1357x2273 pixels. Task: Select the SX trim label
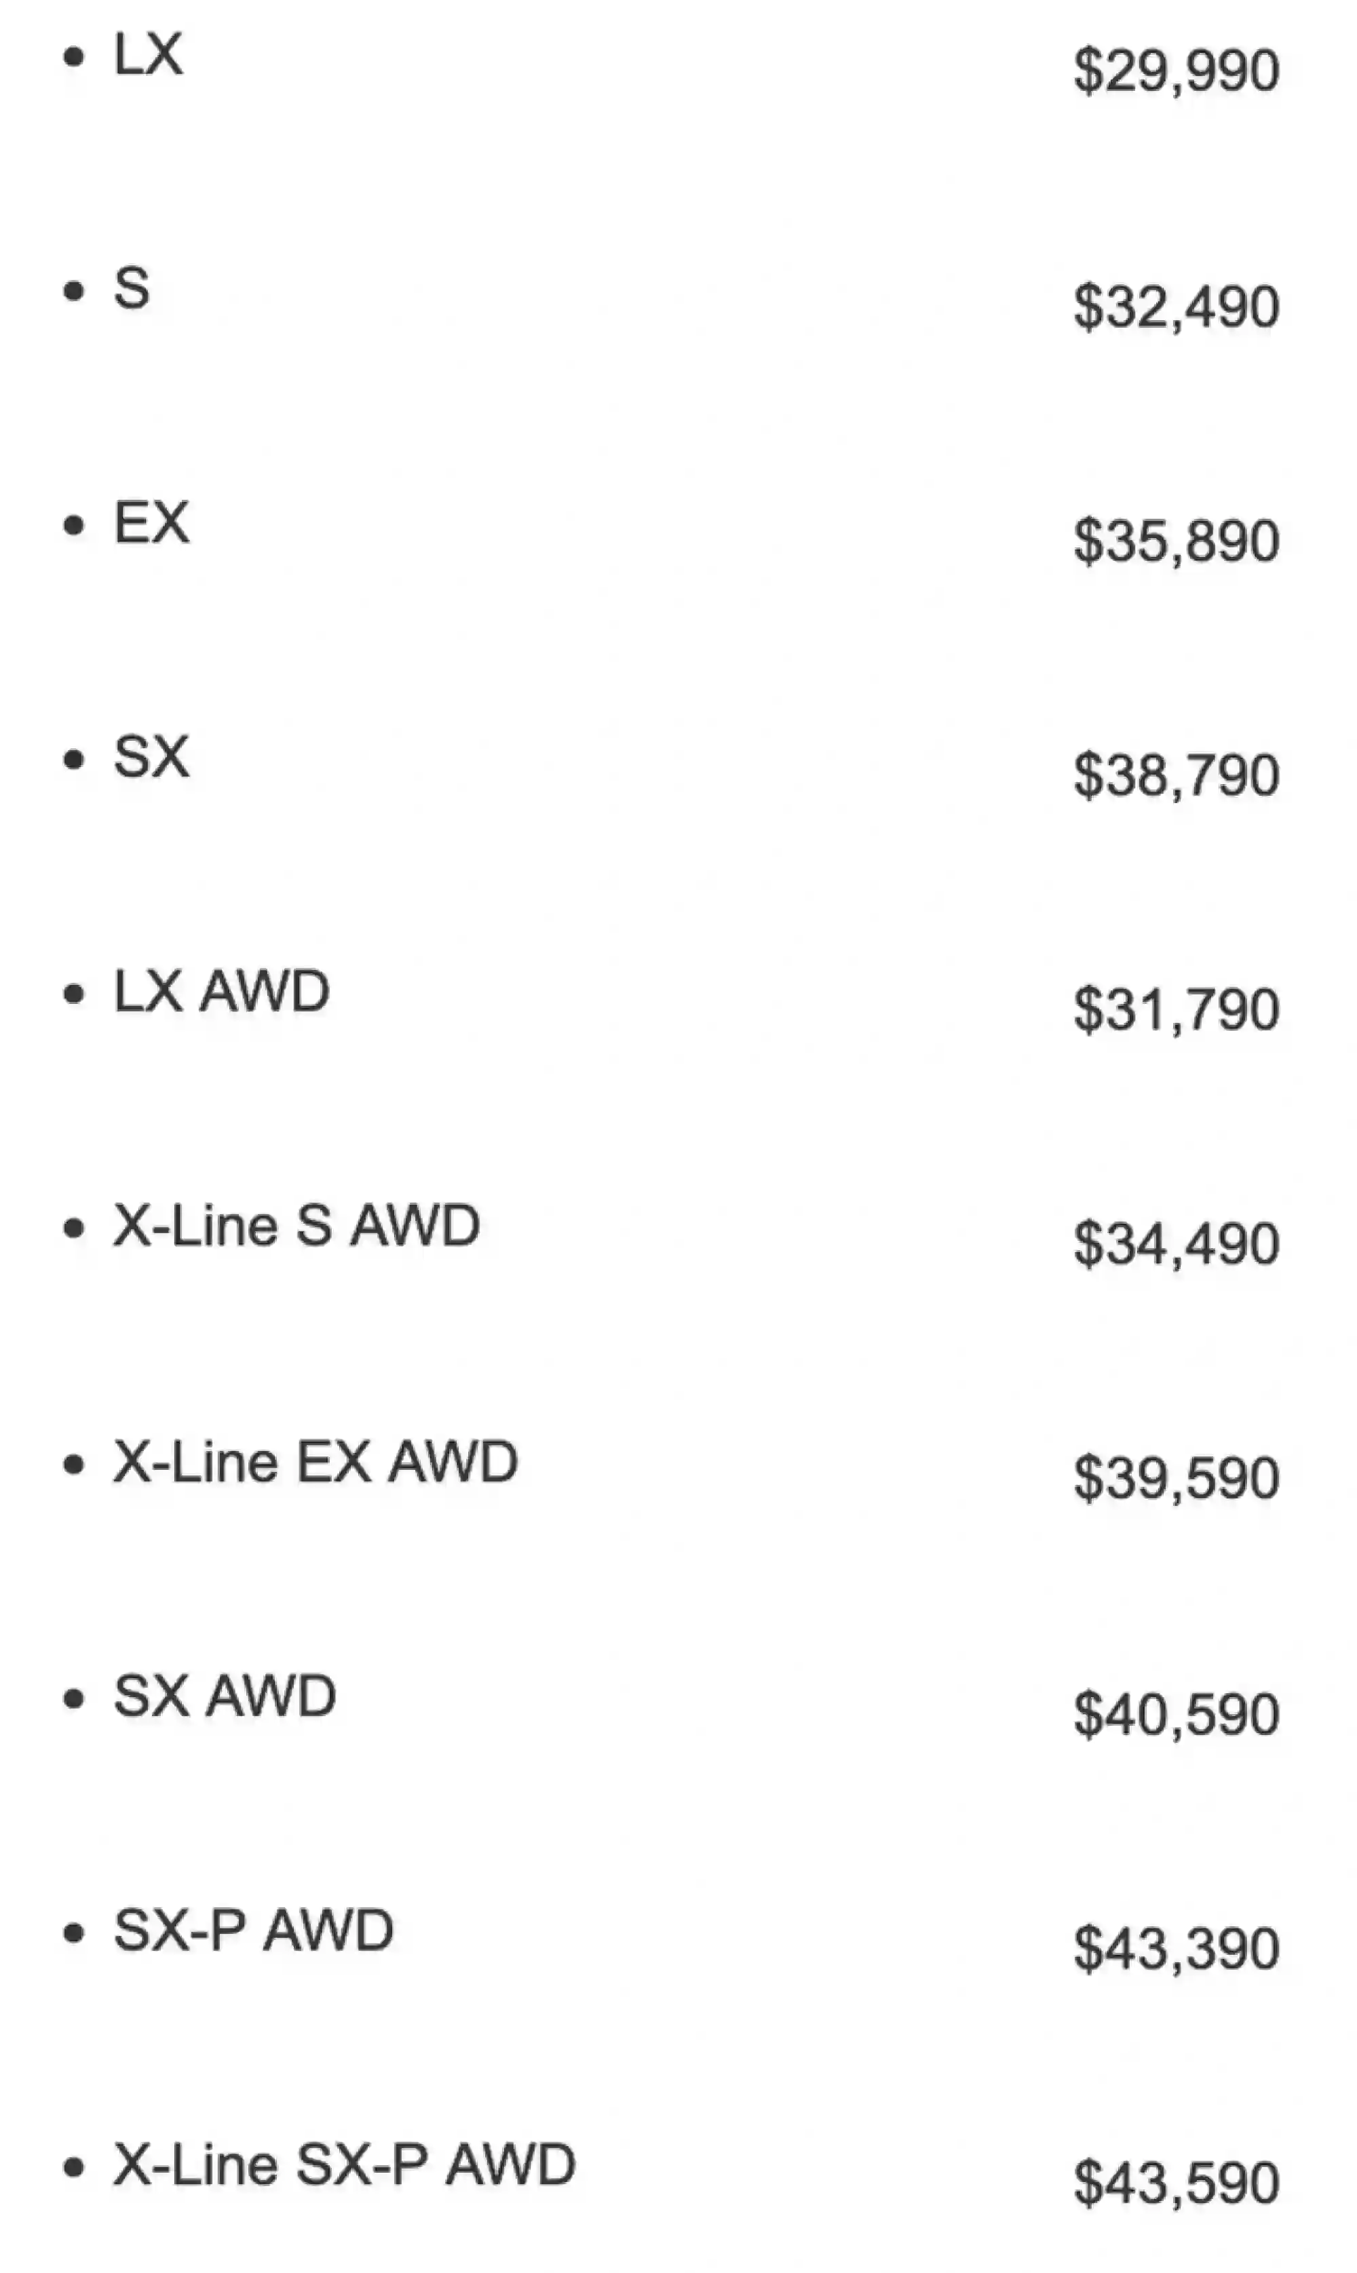pyautogui.click(x=152, y=757)
